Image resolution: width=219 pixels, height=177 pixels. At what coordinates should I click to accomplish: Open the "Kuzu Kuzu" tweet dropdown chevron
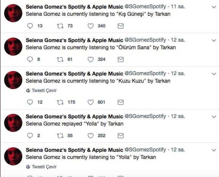pyautogui.click(x=214, y=74)
